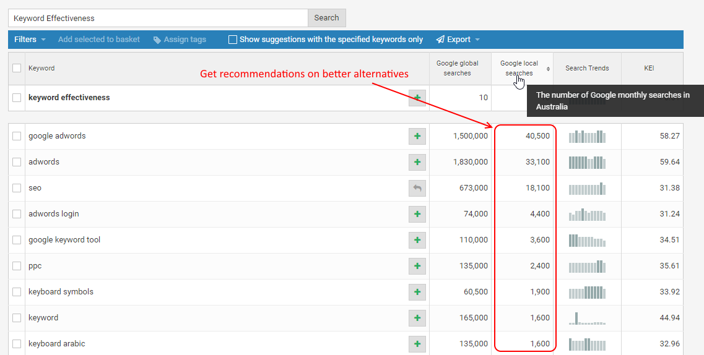
Task: Tick the select-all checkbox in header
Action: pyautogui.click(x=17, y=69)
